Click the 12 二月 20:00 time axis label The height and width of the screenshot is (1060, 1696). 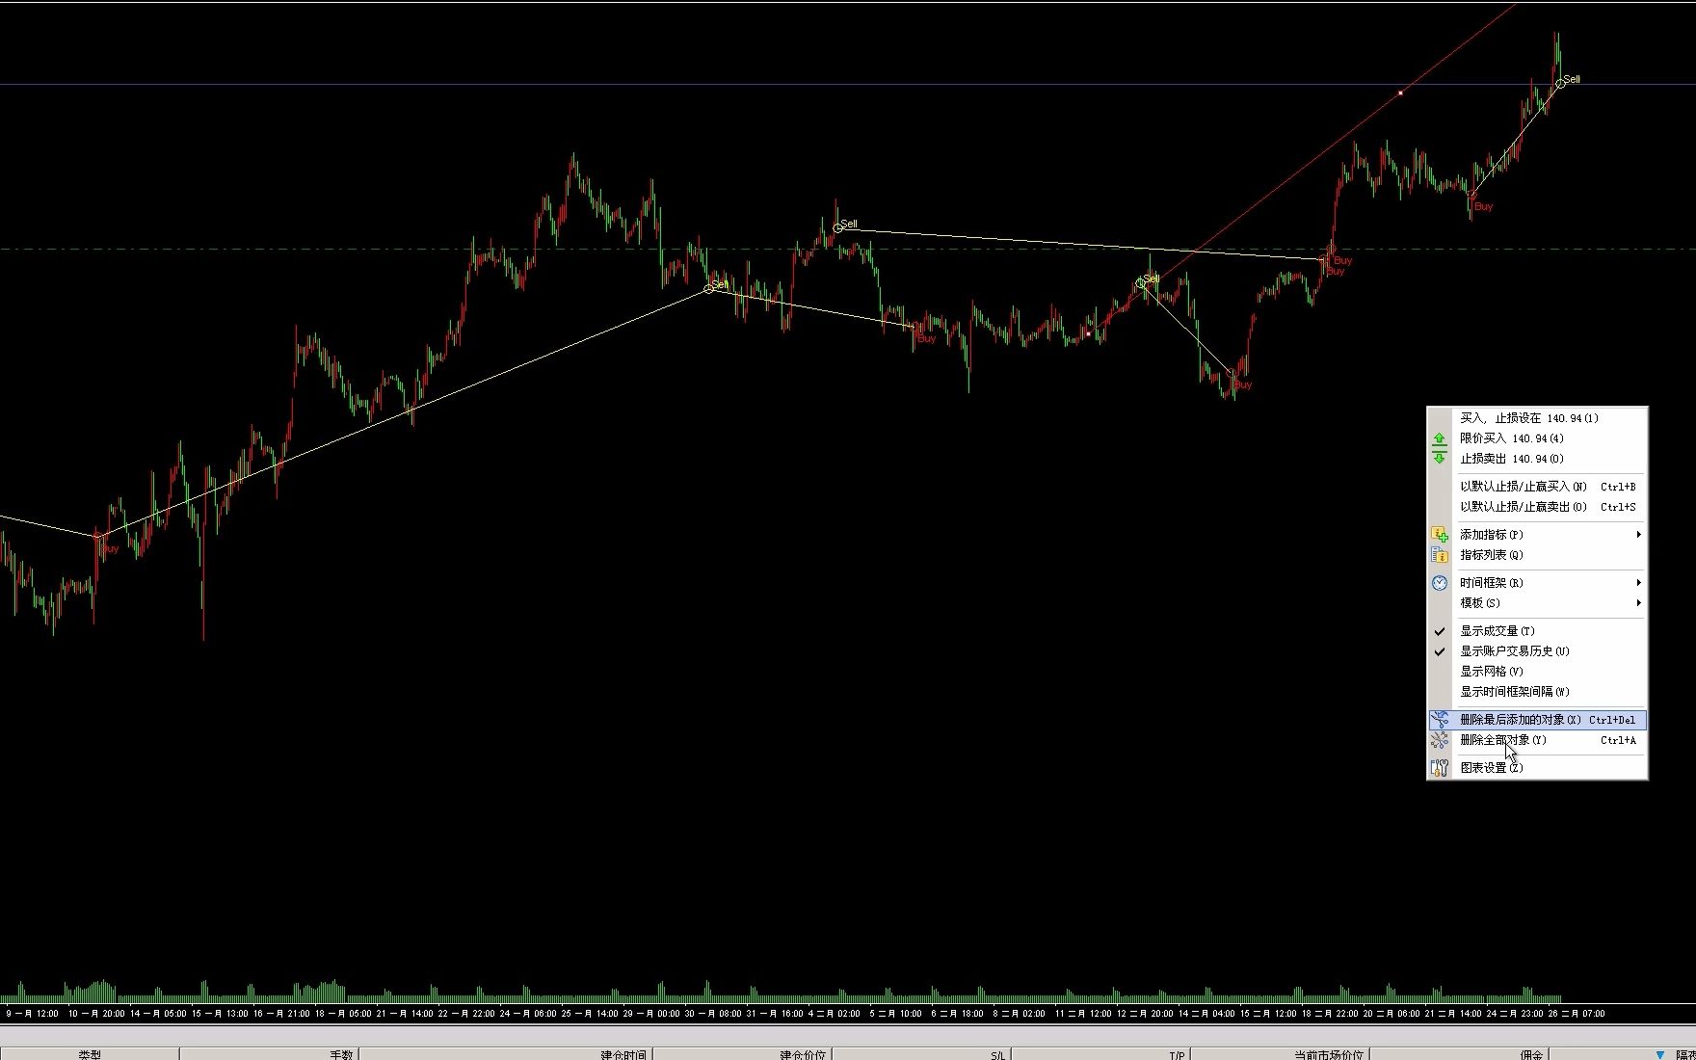click(x=1145, y=1013)
